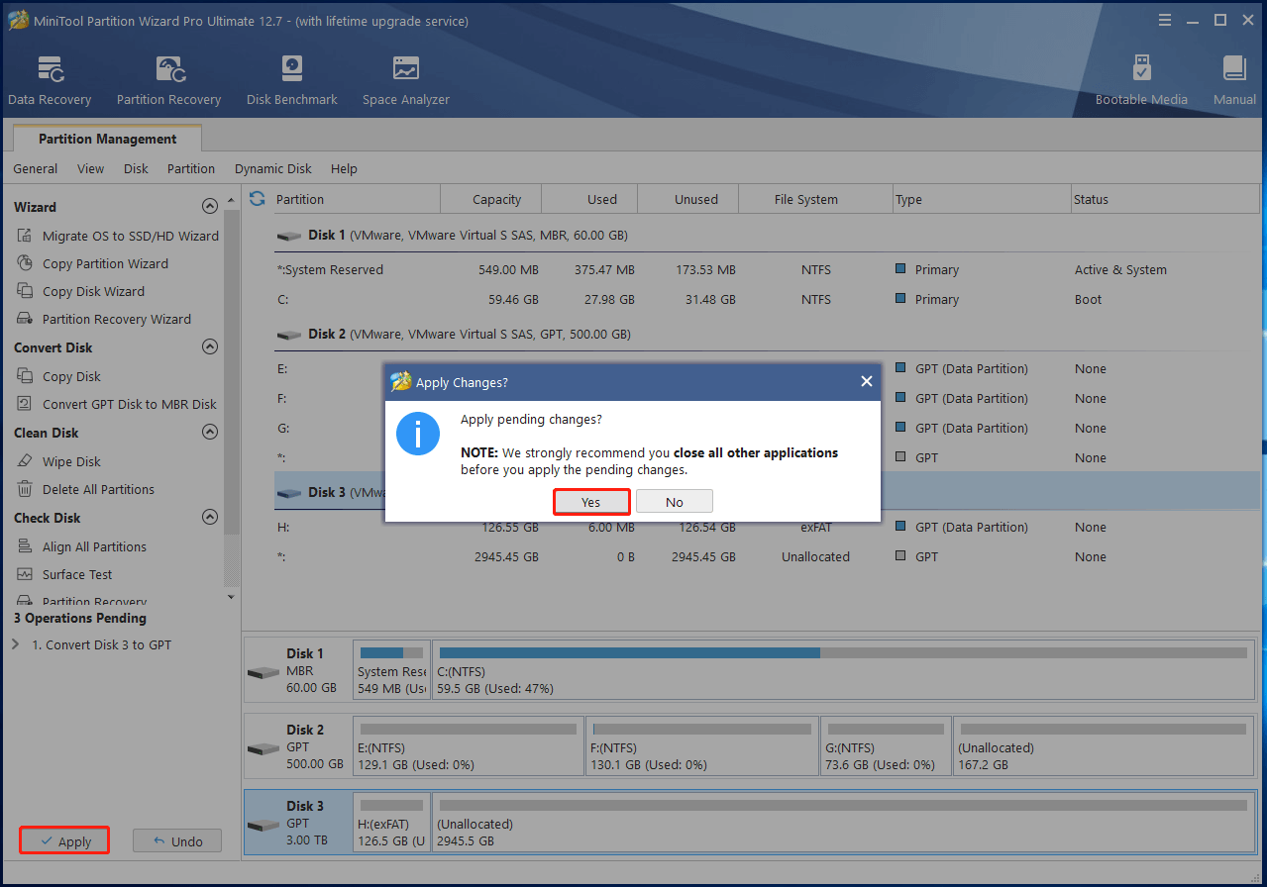Close the Apply Changes dialog
This screenshot has width=1267, height=887.
click(866, 382)
